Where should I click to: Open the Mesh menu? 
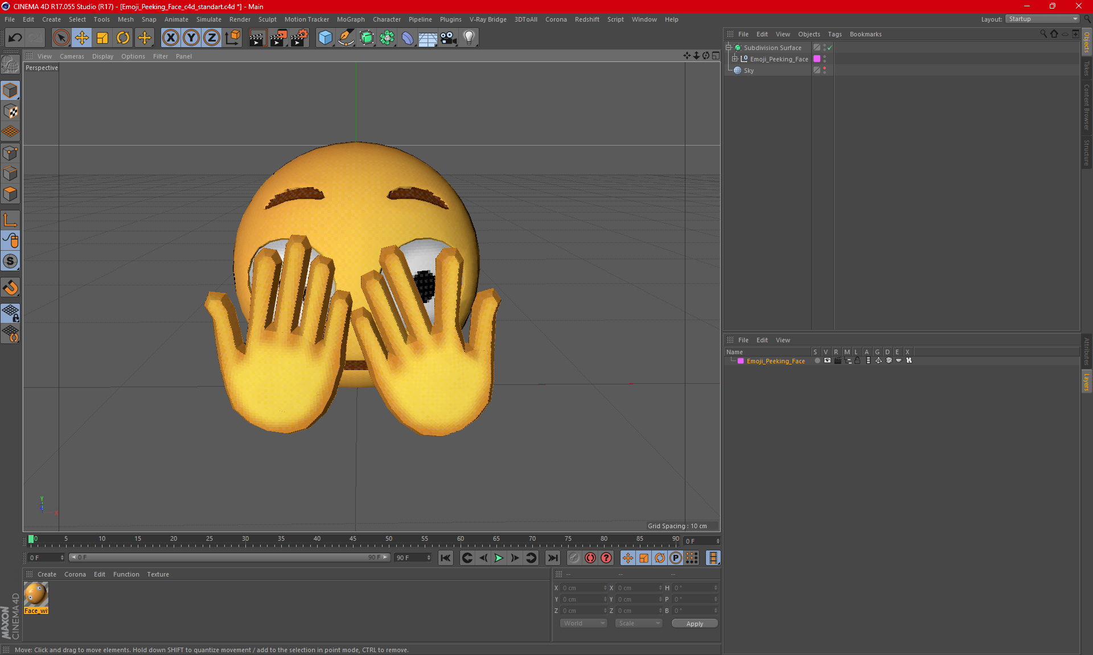tap(125, 19)
